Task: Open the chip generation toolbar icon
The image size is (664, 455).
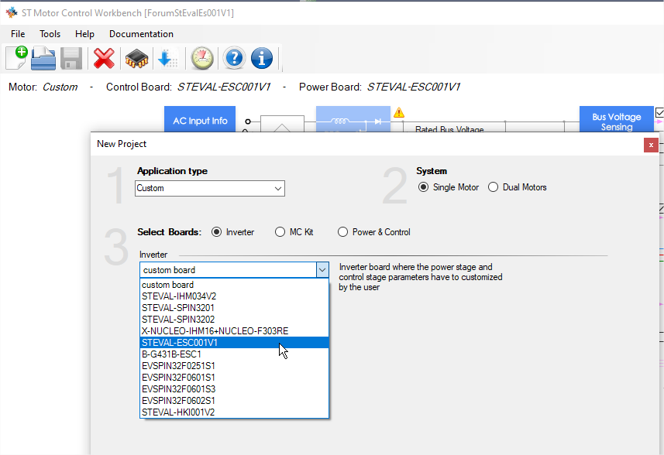Action: point(136,58)
